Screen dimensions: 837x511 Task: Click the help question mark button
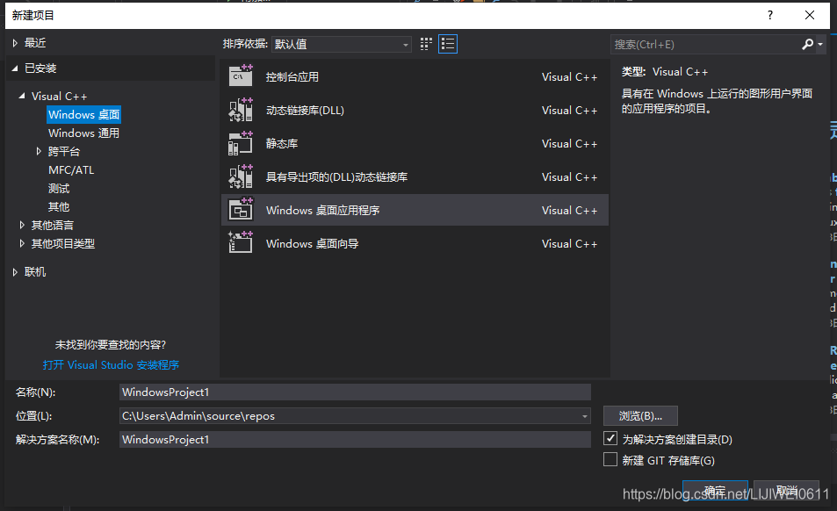click(769, 15)
